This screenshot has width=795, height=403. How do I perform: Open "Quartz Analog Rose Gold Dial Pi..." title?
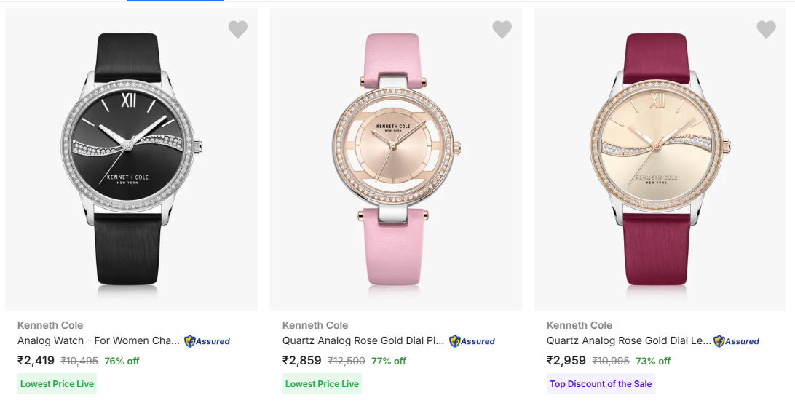[x=363, y=340]
